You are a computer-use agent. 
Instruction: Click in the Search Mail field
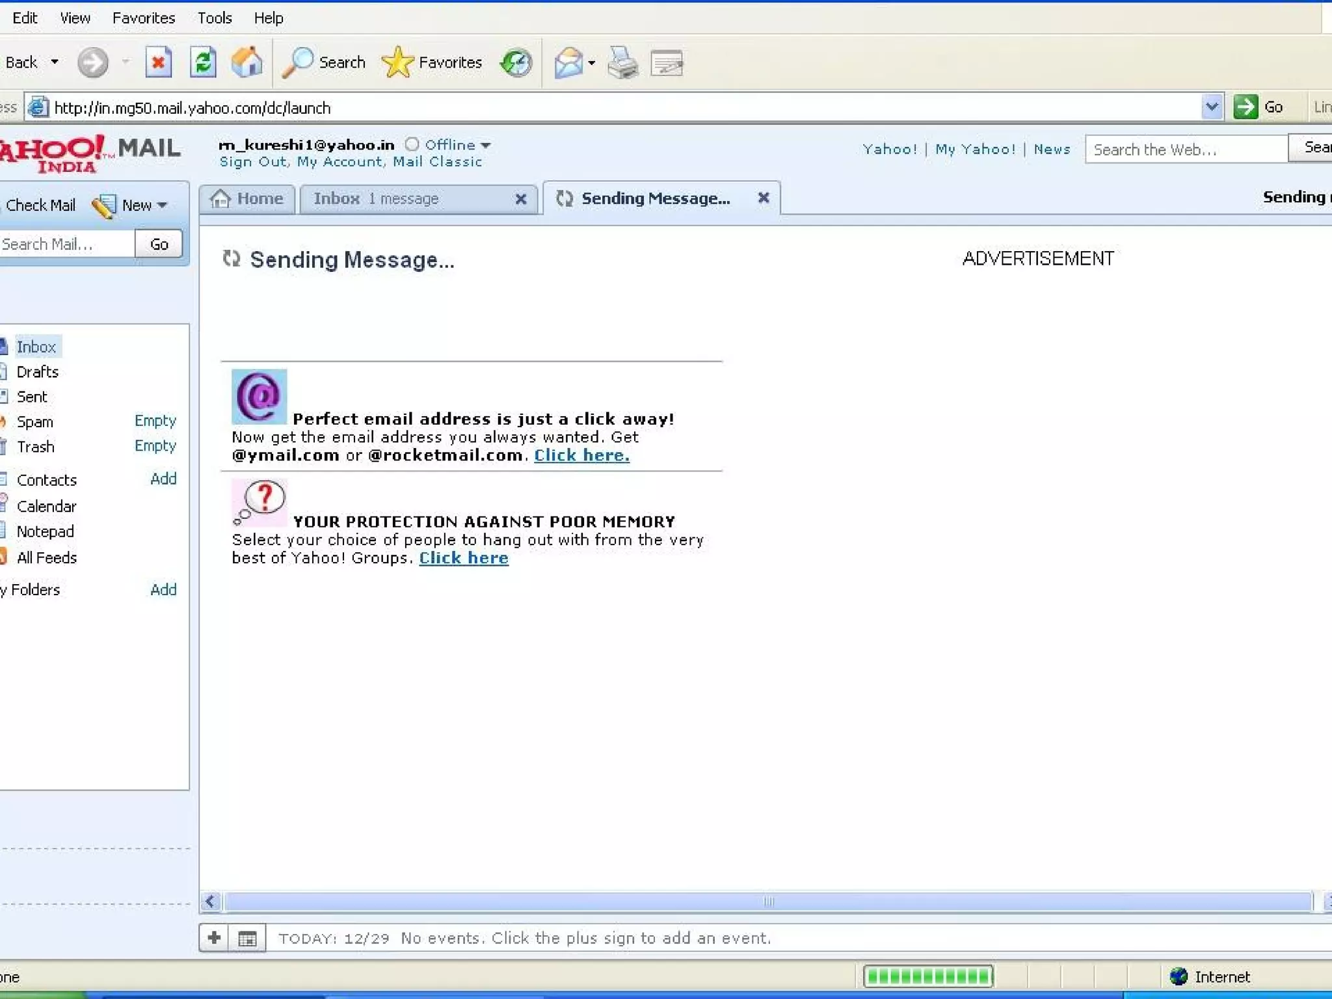tap(65, 244)
